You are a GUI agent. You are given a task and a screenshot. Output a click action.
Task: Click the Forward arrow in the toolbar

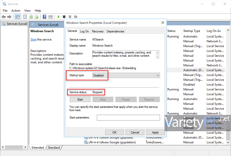pyautogui.click(x=9, y=17)
